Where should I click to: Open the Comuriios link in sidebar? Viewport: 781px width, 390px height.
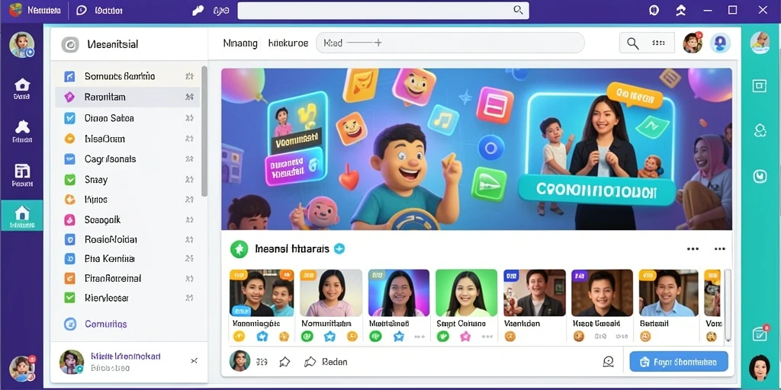pyautogui.click(x=105, y=324)
